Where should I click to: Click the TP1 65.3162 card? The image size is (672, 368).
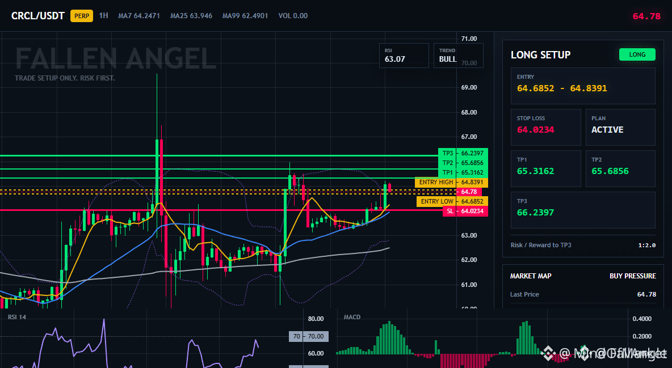click(545, 168)
